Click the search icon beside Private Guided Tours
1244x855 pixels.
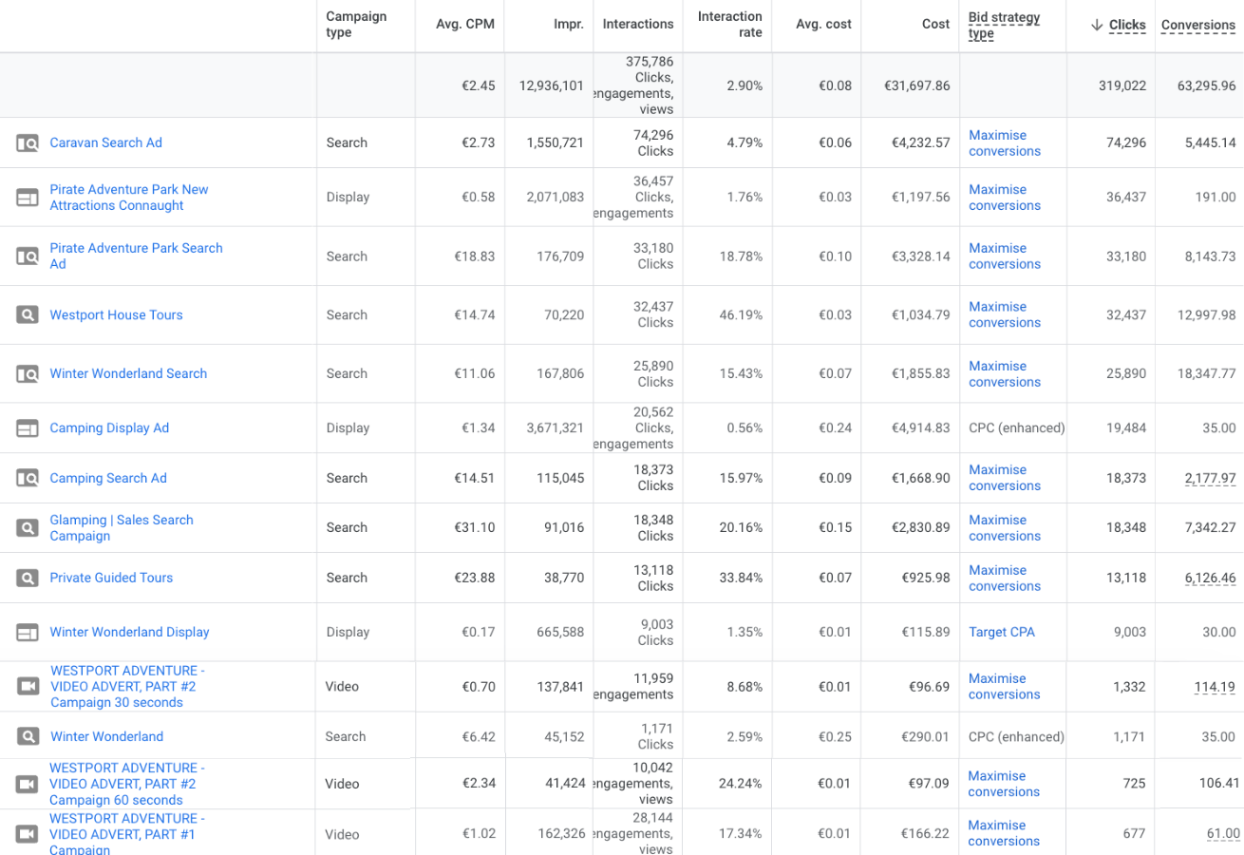click(27, 578)
